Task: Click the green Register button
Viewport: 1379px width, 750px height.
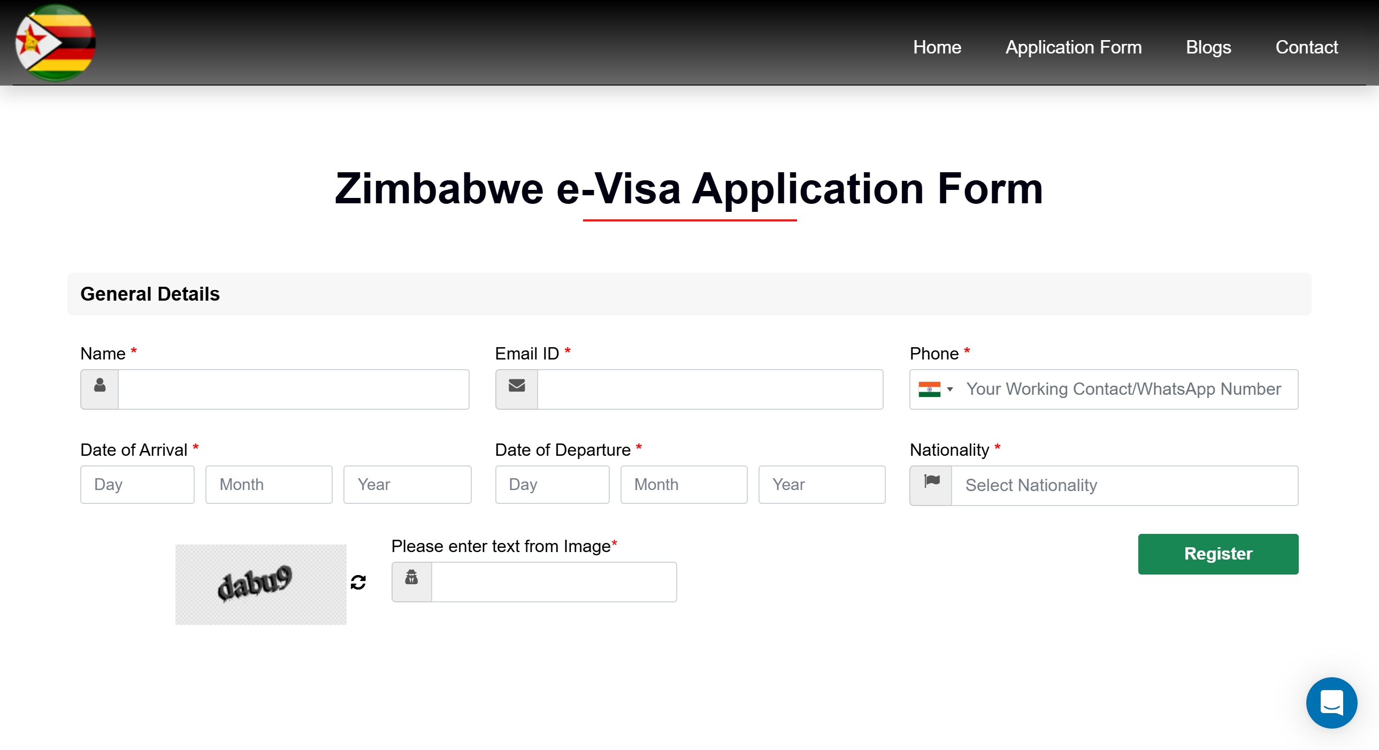Action: coord(1218,554)
